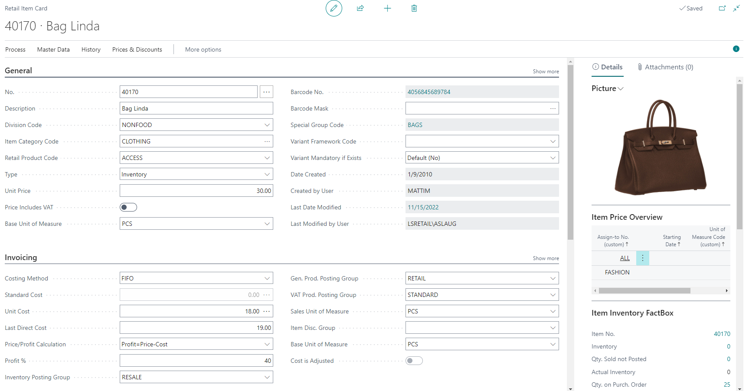Click the ellipsis button next to No. field
Viewport: 749px width, 391px height.
point(266,92)
